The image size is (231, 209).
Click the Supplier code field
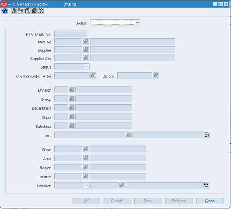(68, 50)
